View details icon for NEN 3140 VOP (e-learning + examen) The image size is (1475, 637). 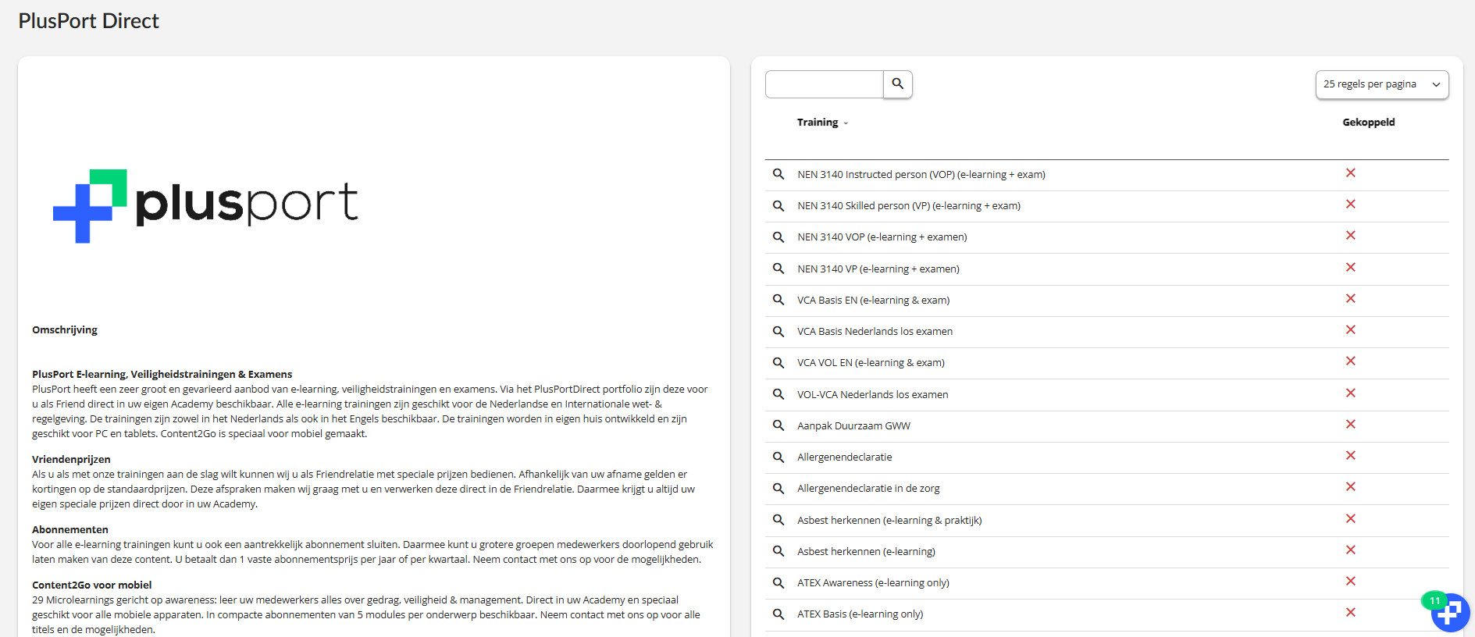coord(778,237)
